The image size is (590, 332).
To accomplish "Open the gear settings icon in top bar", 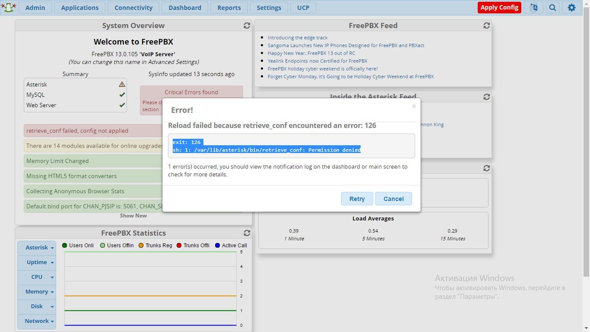I will coord(572,7).
